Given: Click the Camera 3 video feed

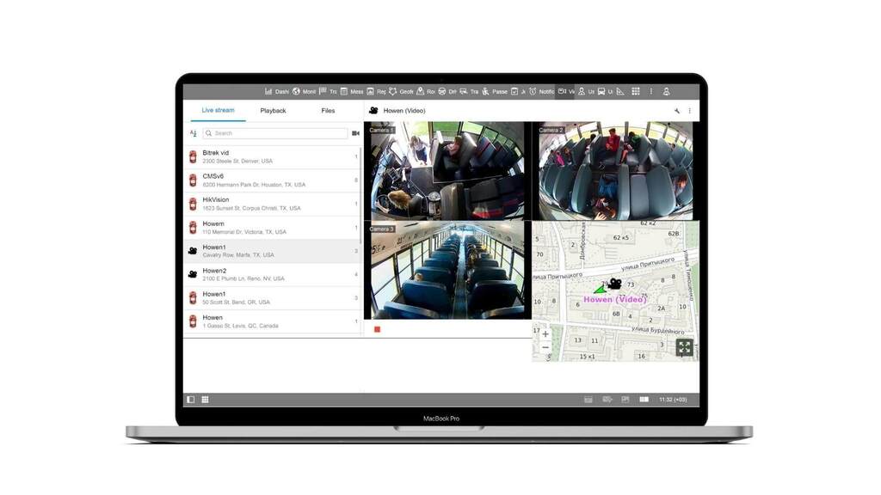Looking at the screenshot, I should coord(447,270).
